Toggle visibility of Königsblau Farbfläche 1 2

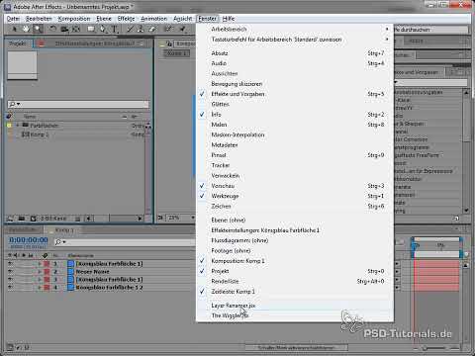coord(10,287)
